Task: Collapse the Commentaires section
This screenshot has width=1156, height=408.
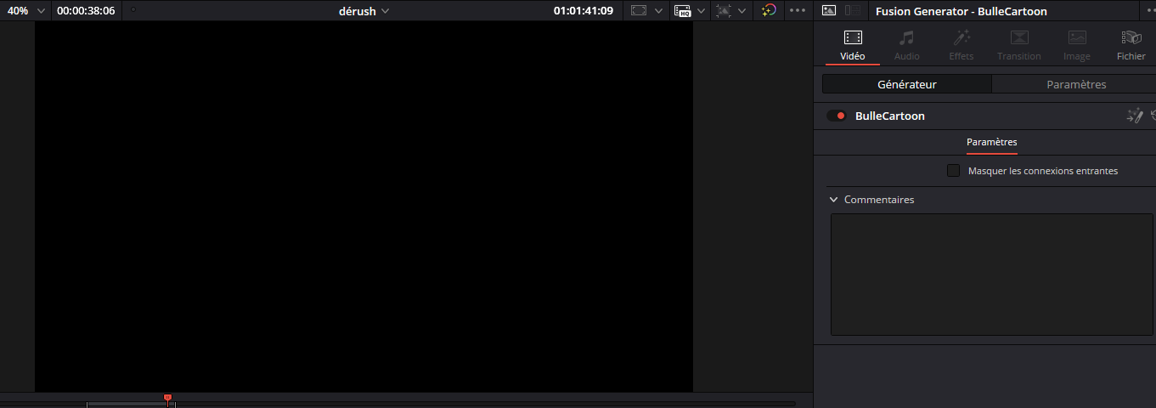Action: click(x=834, y=200)
